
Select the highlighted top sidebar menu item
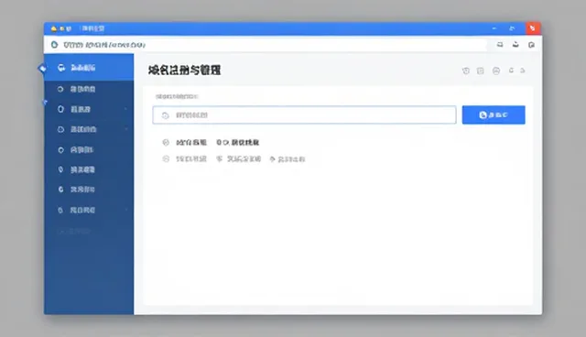pos(89,68)
